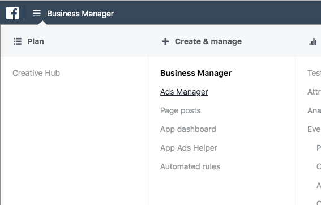This screenshot has height=205, width=321.
Task: Click the Facebook logo icon
Action: (12, 14)
